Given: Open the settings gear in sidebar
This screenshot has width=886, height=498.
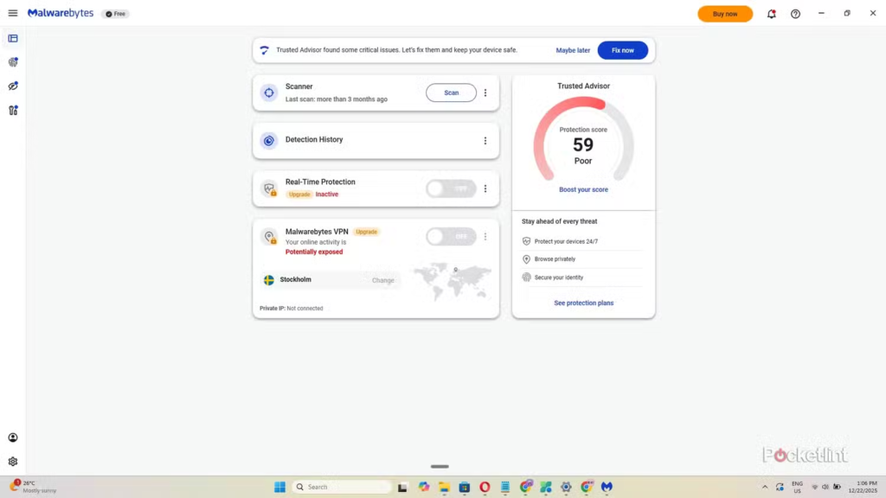Looking at the screenshot, I should pos(13,462).
